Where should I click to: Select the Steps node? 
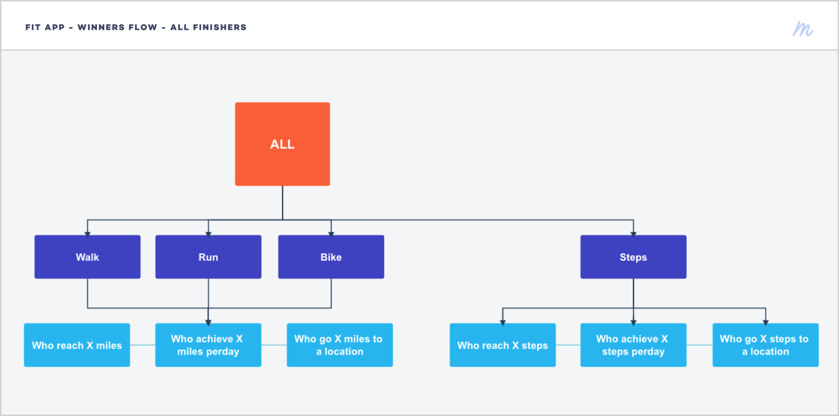coord(633,257)
